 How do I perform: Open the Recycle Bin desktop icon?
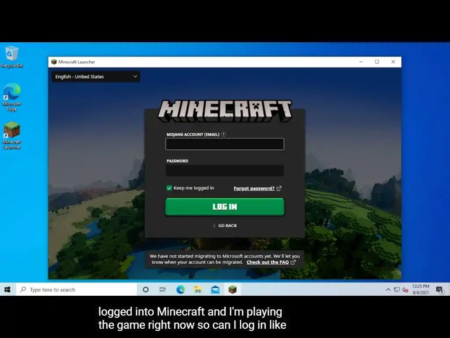click(x=12, y=57)
